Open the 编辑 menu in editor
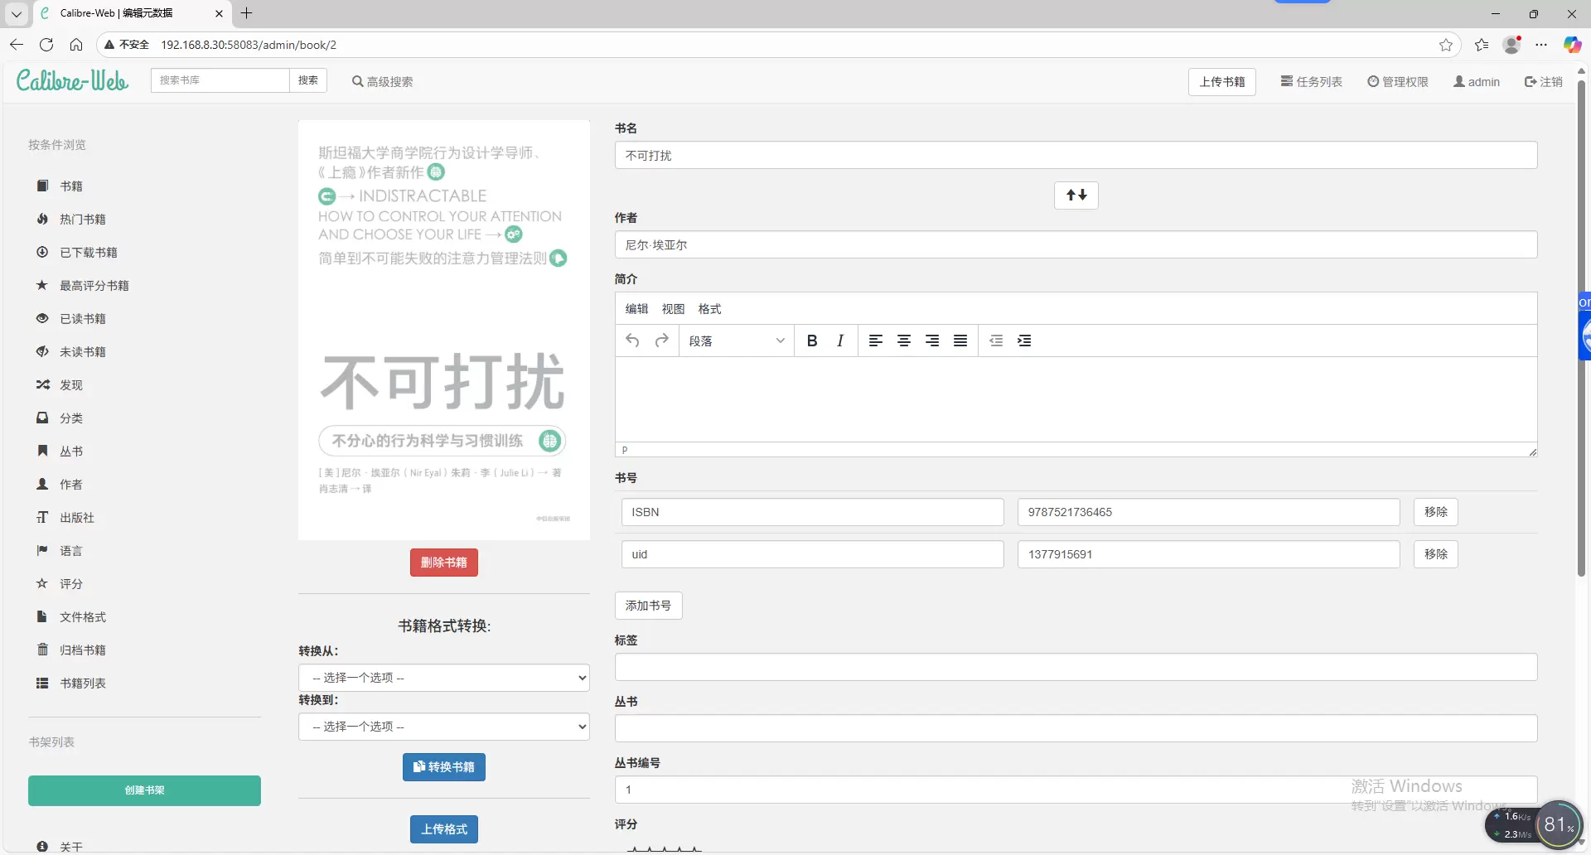The height and width of the screenshot is (855, 1591). 636,309
